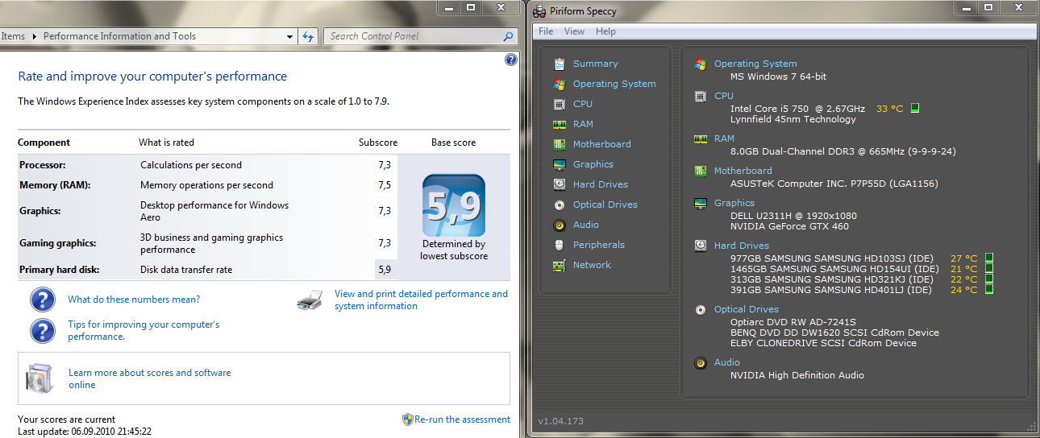
Task: Open Tips for improving your computer's performance
Action: pos(144,331)
